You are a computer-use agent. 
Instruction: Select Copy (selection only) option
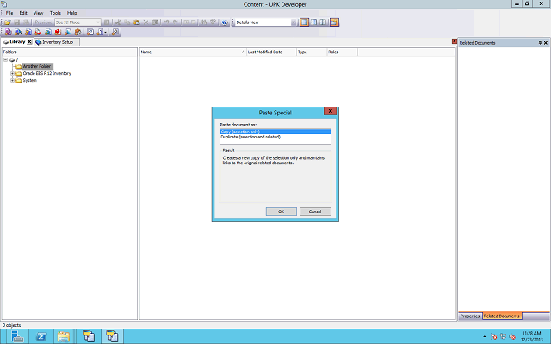(x=275, y=132)
